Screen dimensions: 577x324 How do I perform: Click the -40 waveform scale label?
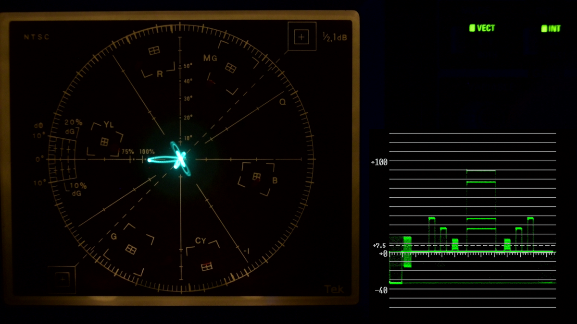[x=381, y=290]
